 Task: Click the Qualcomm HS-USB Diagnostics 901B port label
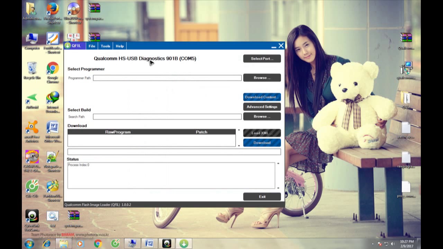pyautogui.click(x=145, y=58)
